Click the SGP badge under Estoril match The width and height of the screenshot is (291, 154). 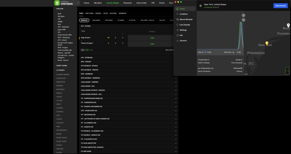(x=87, y=50)
